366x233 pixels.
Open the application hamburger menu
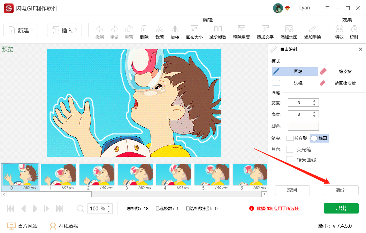(x=327, y=8)
